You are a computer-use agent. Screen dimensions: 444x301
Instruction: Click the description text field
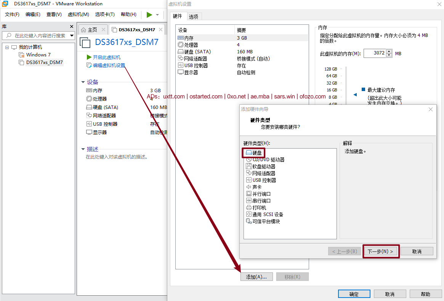click(x=117, y=157)
